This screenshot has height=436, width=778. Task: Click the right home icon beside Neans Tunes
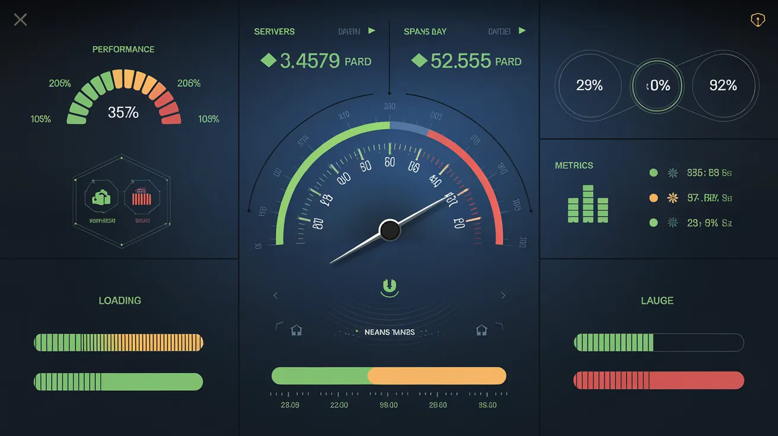click(x=482, y=330)
